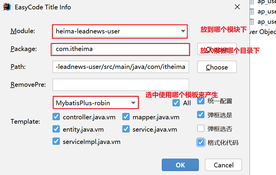Click the table icon beside top ap_use entry
The image size is (276, 175).
tap(251, 2)
